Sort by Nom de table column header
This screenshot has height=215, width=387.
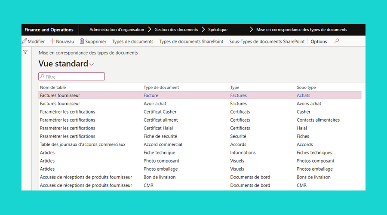[x=53, y=87]
